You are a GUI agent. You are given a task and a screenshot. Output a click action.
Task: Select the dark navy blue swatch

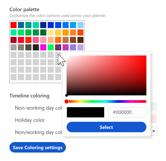[43, 25]
